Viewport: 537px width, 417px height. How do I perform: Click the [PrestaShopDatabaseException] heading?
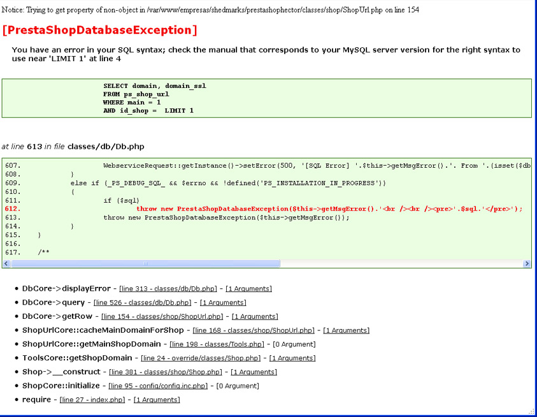click(x=99, y=30)
